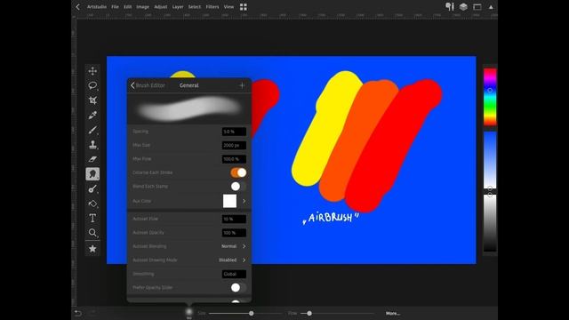The image size is (569, 320).
Task: Open Autoset Drawing Mode Disabled dropdown
Action: click(x=232, y=260)
